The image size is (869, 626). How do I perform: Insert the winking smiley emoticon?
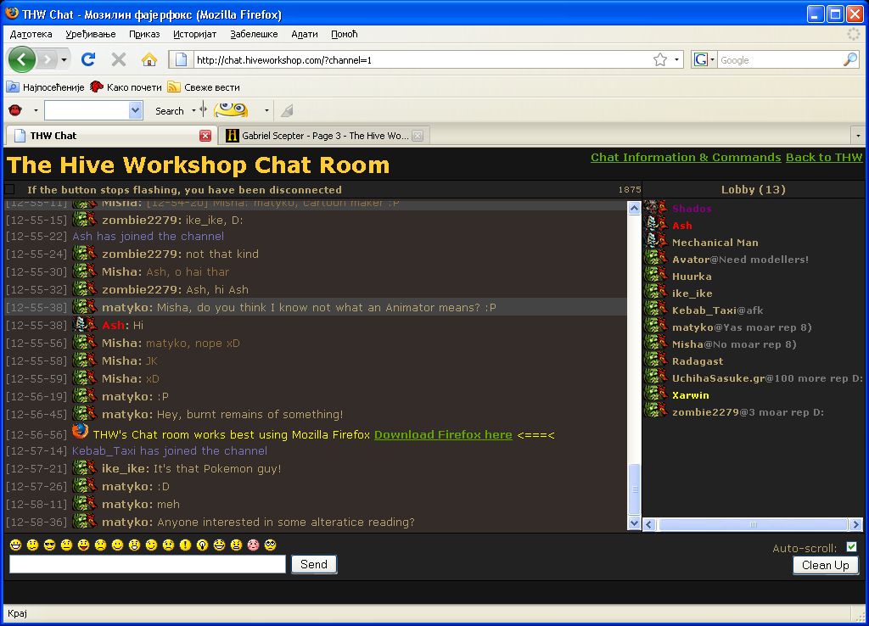click(x=151, y=545)
